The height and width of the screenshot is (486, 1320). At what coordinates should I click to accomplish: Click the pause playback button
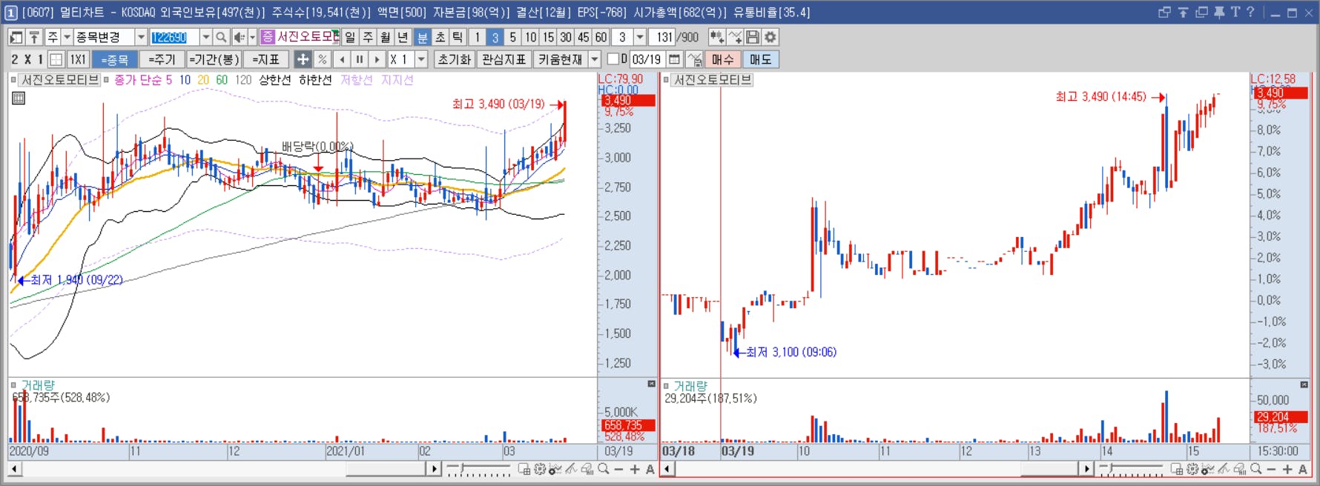[360, 59]
